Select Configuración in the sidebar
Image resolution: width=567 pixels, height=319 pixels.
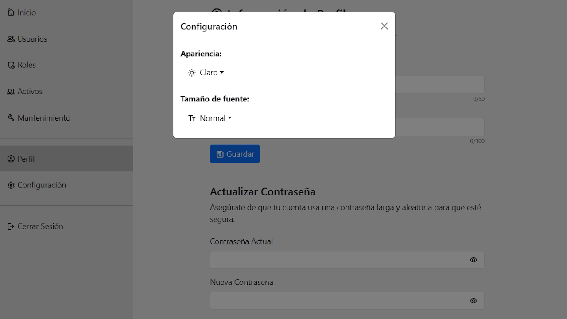click(x=41, y=185)
